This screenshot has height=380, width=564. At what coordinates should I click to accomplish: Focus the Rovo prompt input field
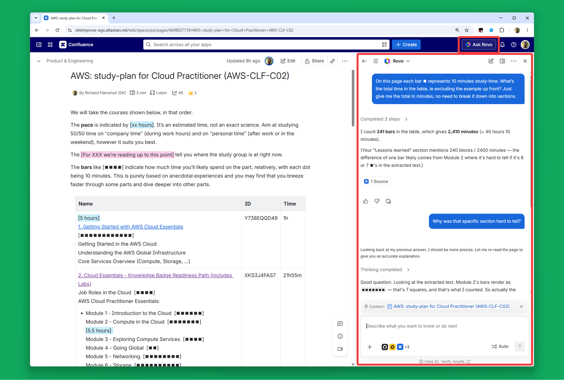coord(445,326)
